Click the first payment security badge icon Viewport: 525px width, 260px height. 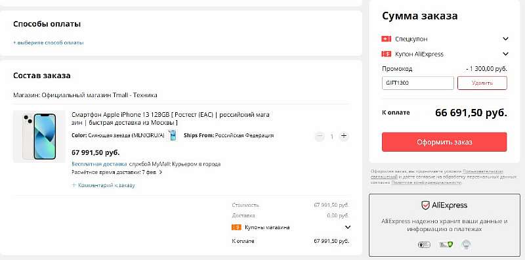[424, 245]
